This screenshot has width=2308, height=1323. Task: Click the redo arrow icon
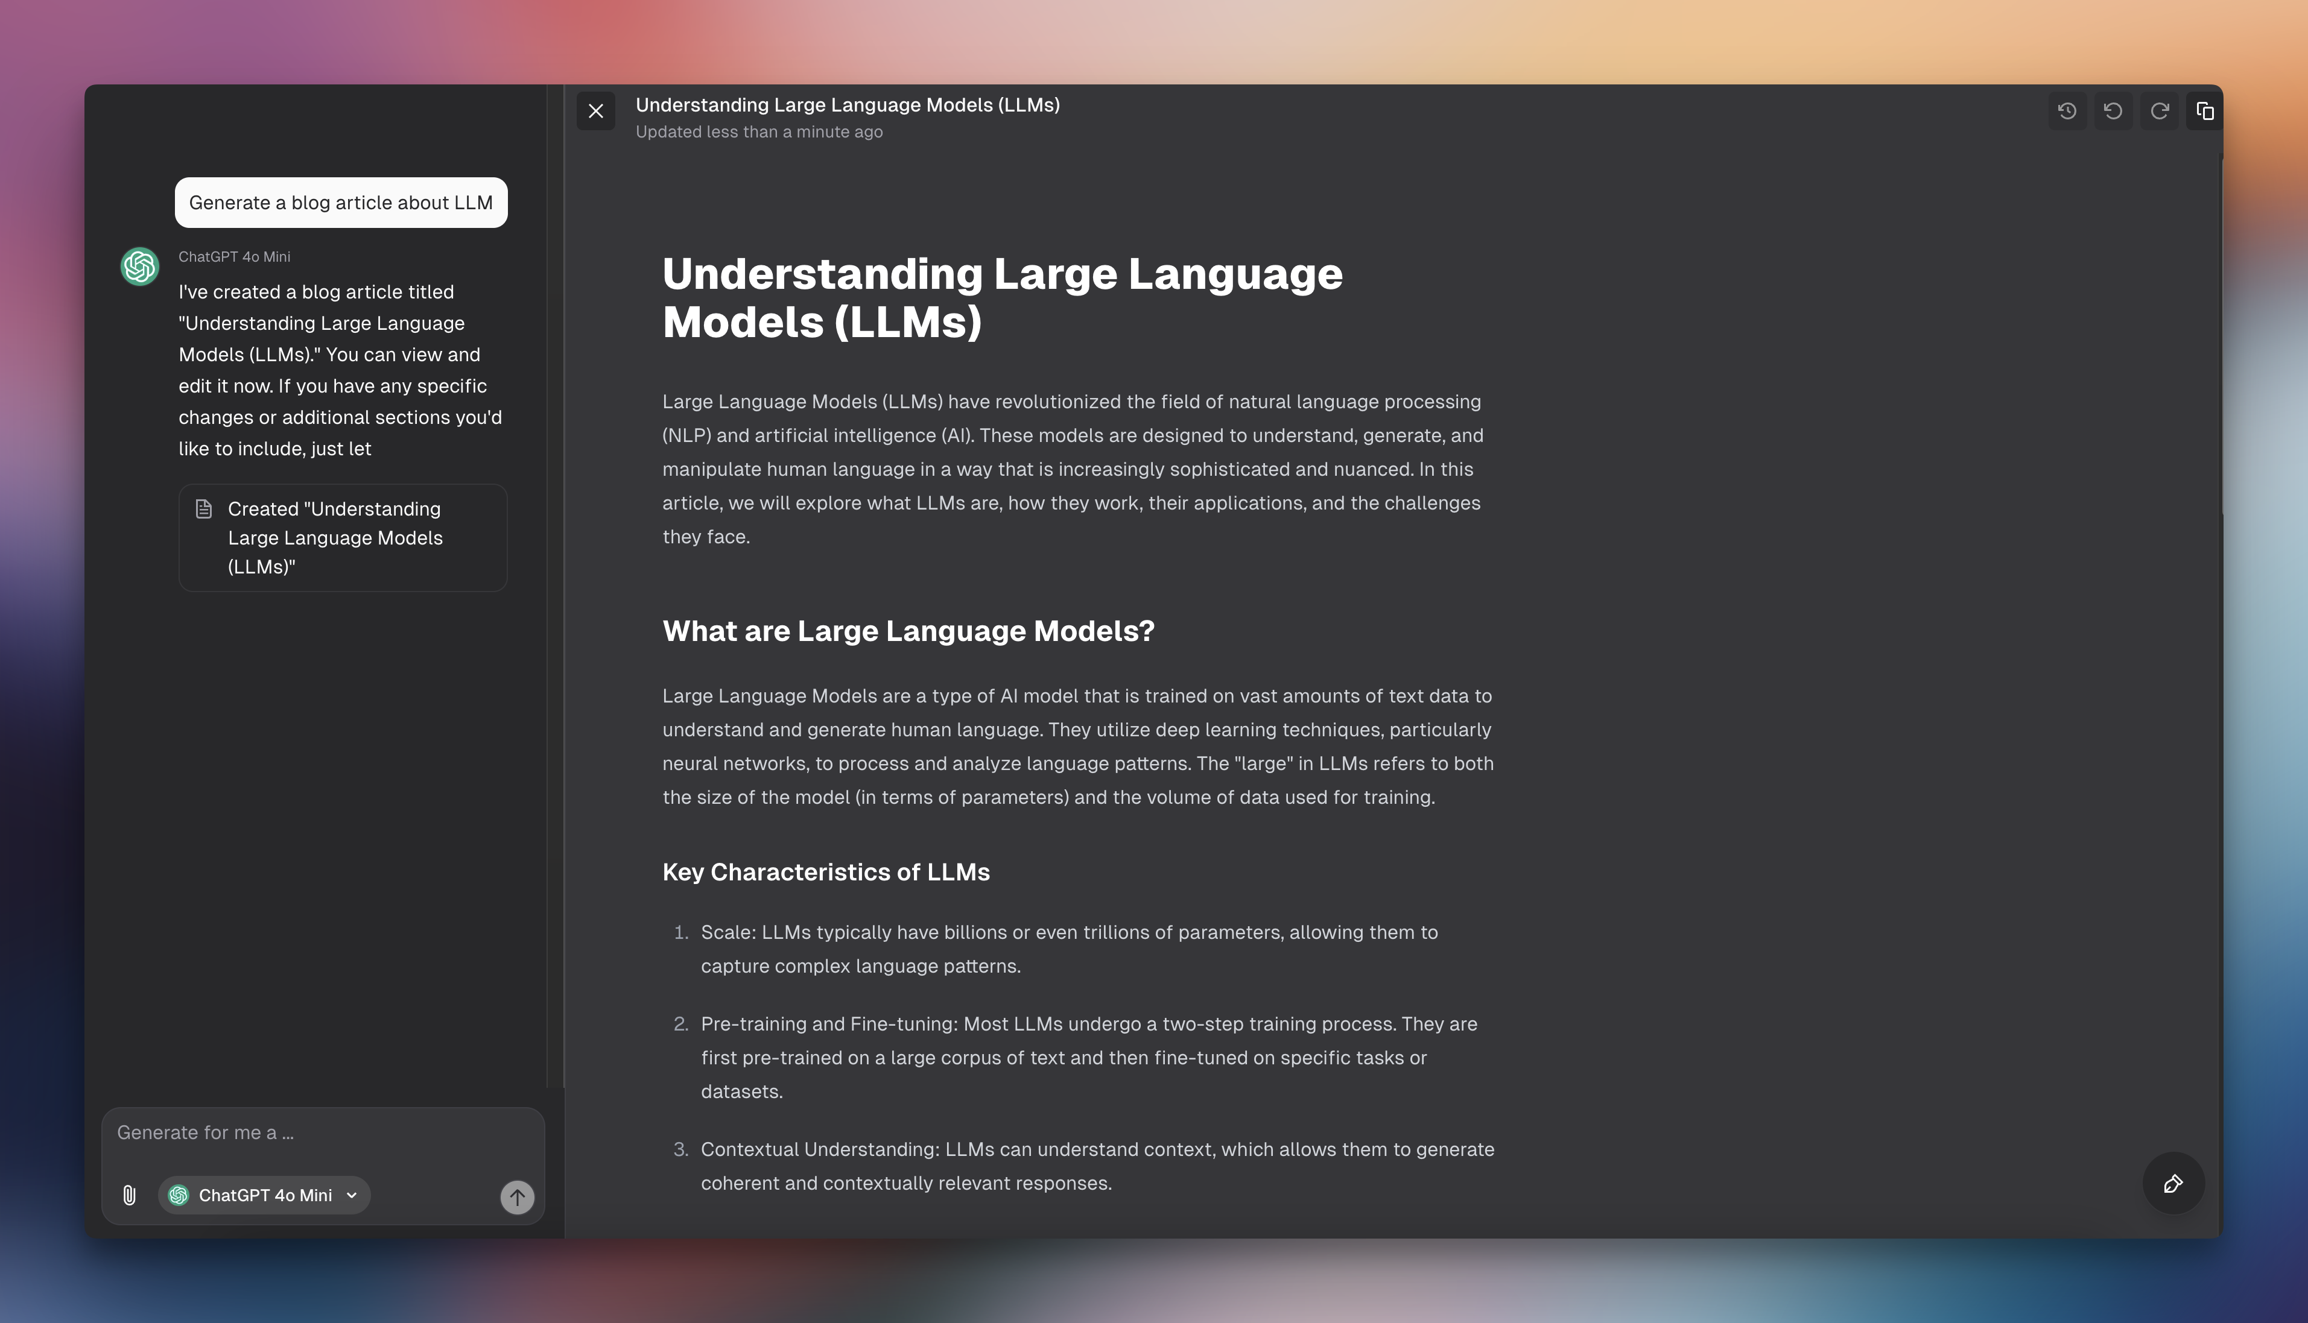click(x=2159, y=111)
